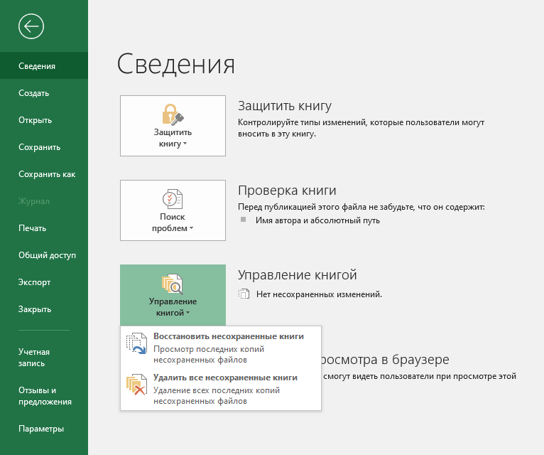Click the Recover Unsaved Workbooks blue-arrow icon
This screenshot has height=455, width=544.
pos(136,343)
